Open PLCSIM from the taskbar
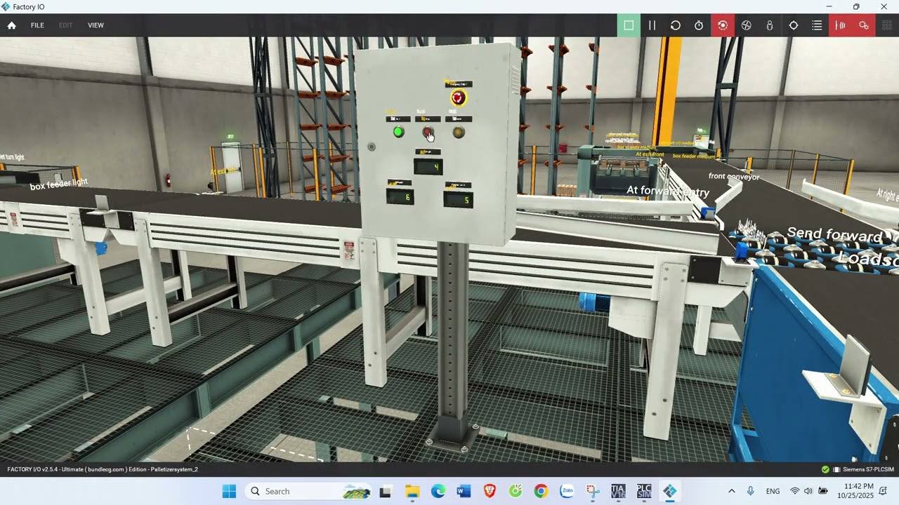Screen dimensions: 899x505 tap(643, 492)
